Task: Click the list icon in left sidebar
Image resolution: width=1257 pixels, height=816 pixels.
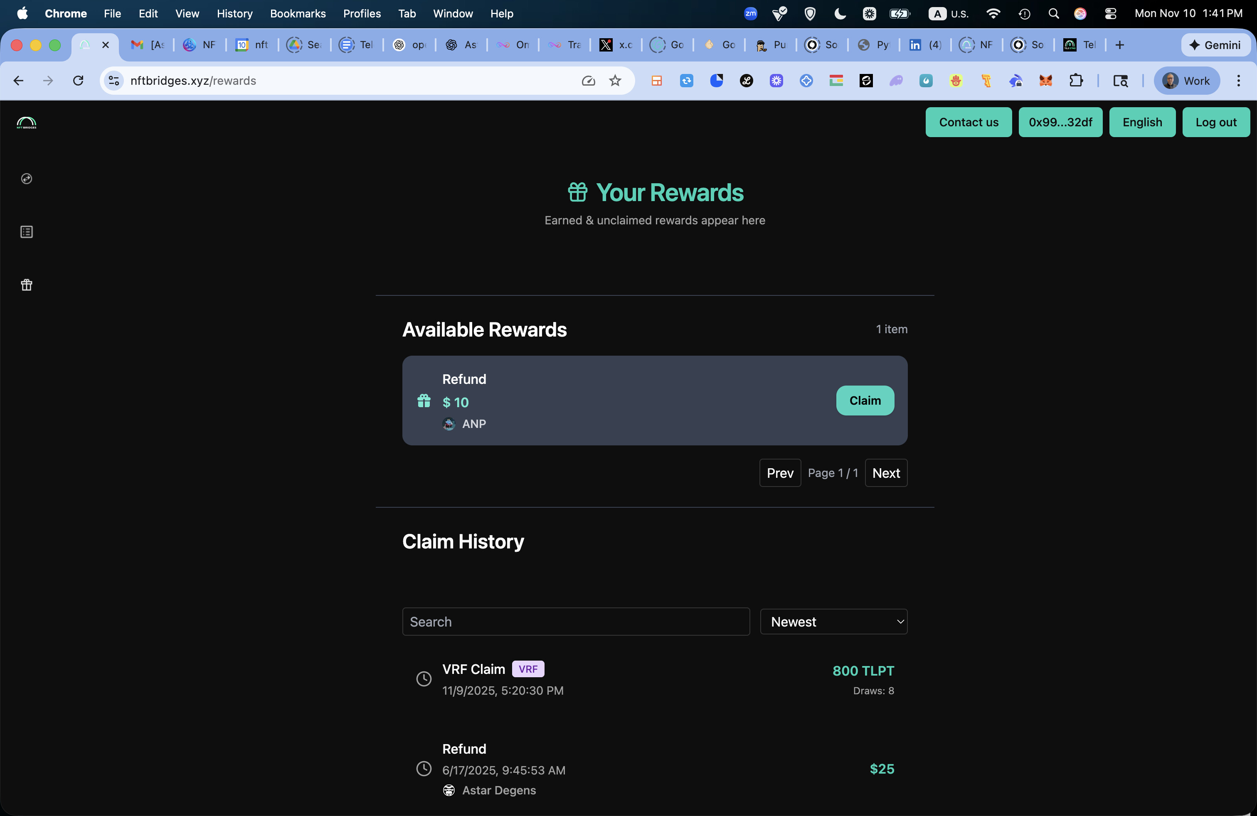Action: 27,232
